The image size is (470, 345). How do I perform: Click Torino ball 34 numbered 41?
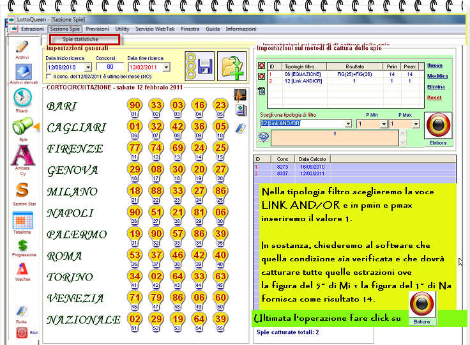pyautogui.click(x=135, y=279)
